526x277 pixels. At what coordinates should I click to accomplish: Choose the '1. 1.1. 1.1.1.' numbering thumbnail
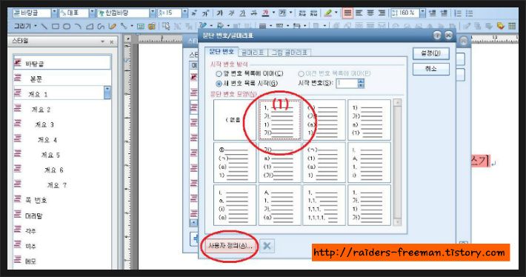coord(324,205)
